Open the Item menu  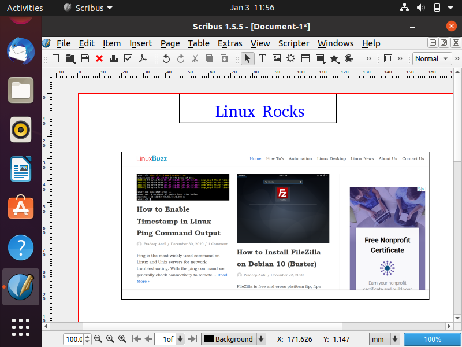[111, 43]
